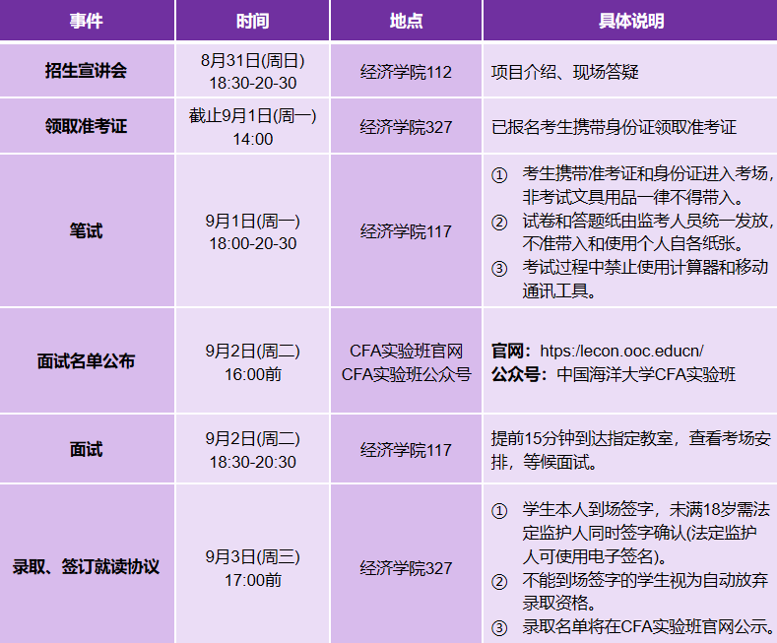Image resolution: width=777 pixels, height=643 pixels.
Task: Click the 面试名单公布 event cell
Action: [x=87, y=361]
